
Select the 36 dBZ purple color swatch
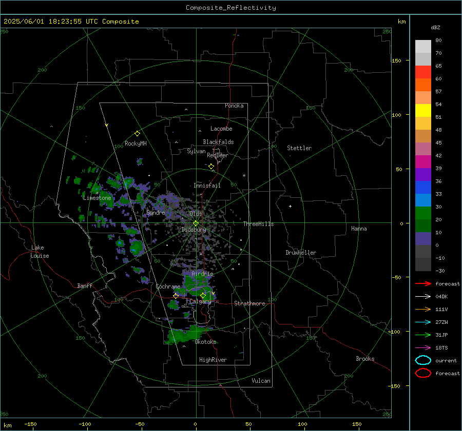(x=423, y=175)
